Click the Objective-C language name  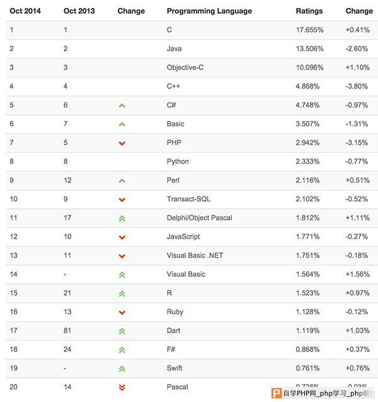(x=185, y=68)
